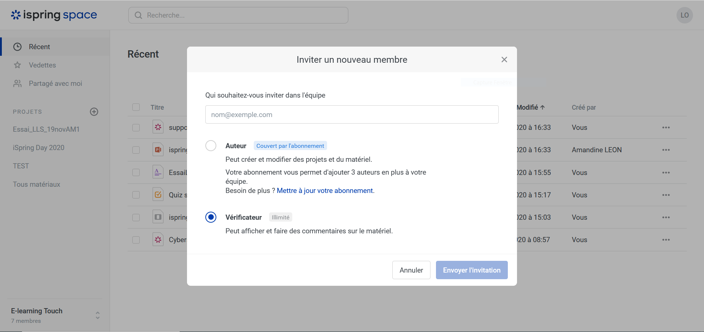Screen dimensions: 704x332
Task: Click the Mettre à jour votre abonnement link
Action: [325, 190]
